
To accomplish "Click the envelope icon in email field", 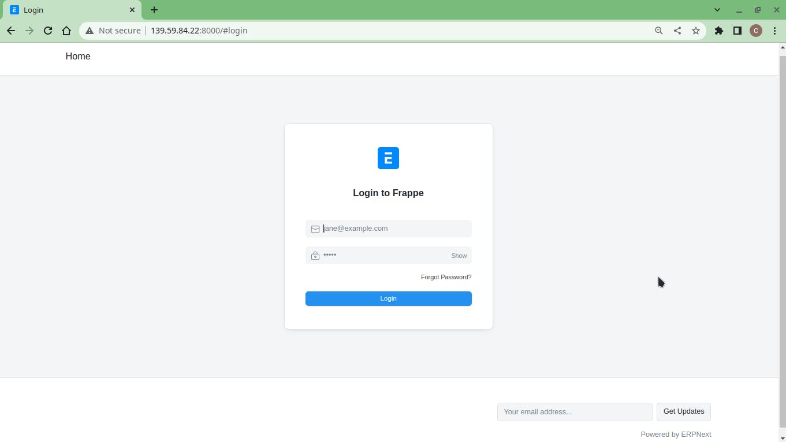I will 315,229.
